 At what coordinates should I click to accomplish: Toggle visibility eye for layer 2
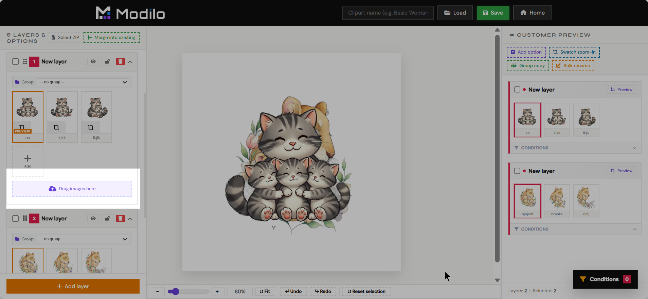[x=93, y=219]
